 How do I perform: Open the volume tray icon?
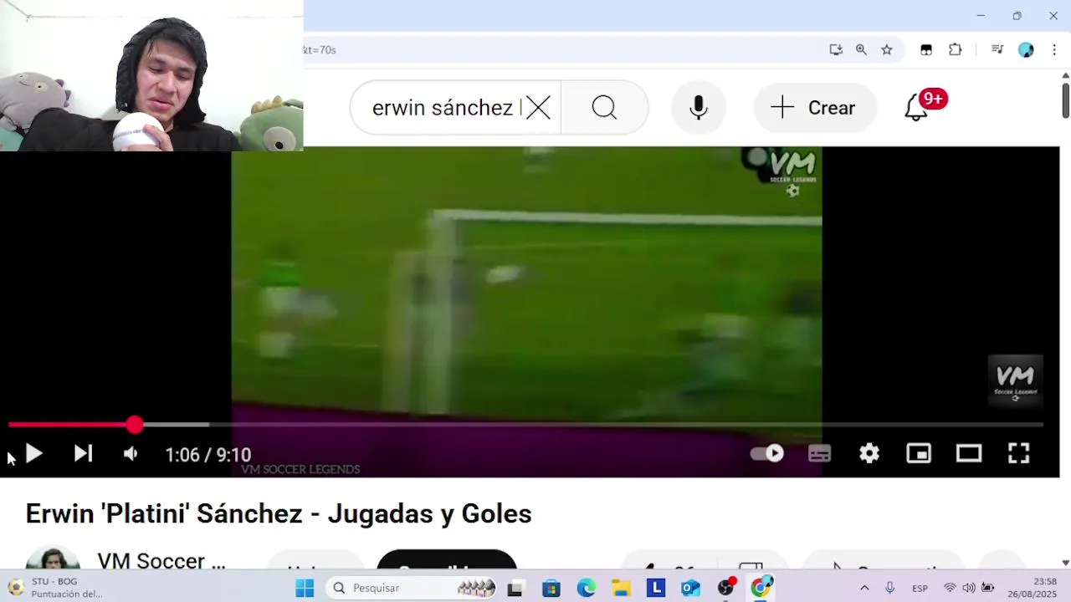pos(969,588)
